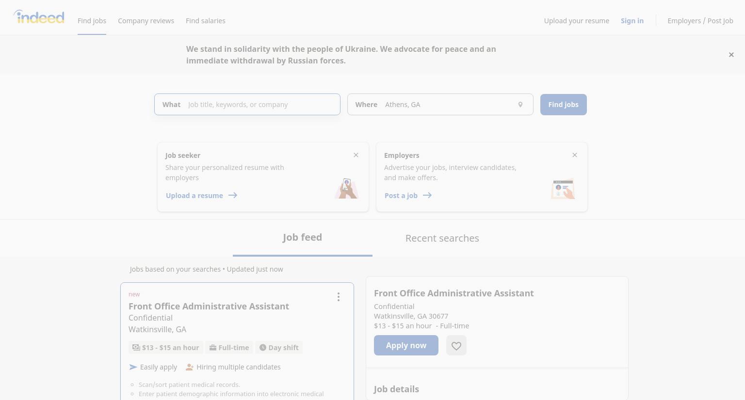This screenshot has height=400, width=745.
Task: Save the job with the heart icon
Action: [x=456, y=345]
